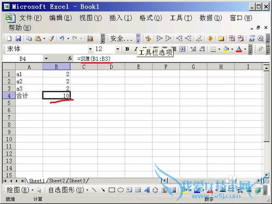Select the Line drawing tool
This screenshot has height=204, width=272.
[94, 190]
